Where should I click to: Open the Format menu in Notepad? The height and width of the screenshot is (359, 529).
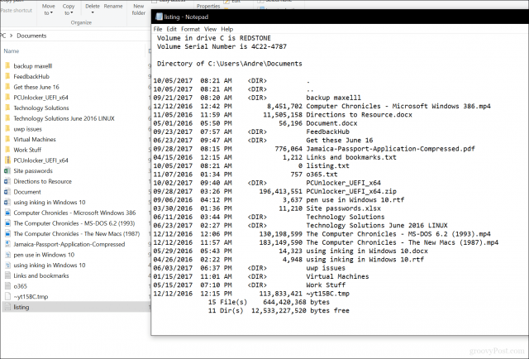(x=190, y=29)
